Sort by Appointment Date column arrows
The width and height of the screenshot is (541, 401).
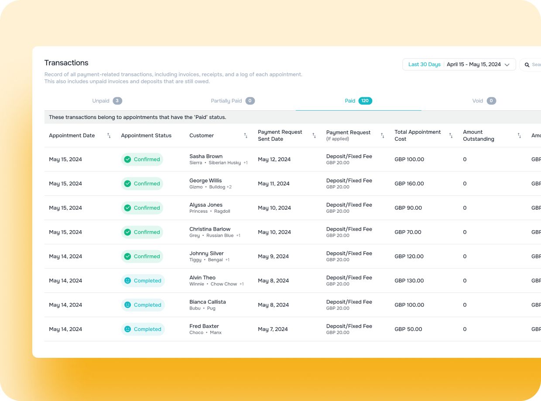(x=109, y=136)
